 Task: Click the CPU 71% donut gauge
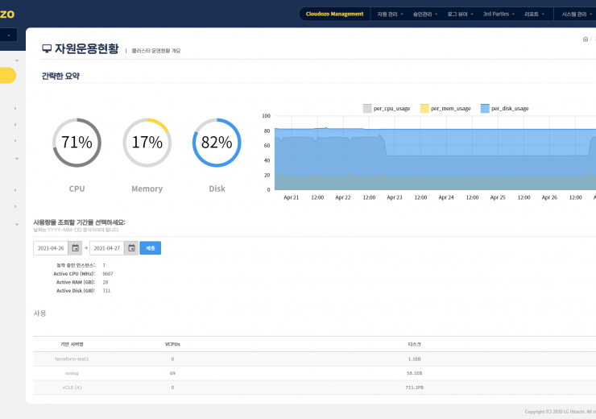[x=77, y=143]
